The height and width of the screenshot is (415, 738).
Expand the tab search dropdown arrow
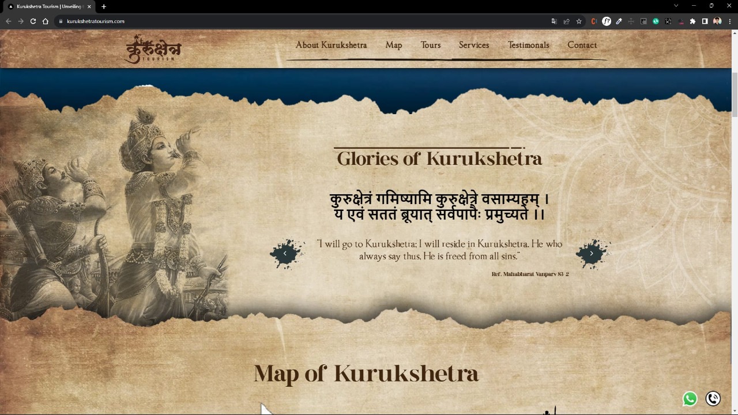(x=676, y=6)
